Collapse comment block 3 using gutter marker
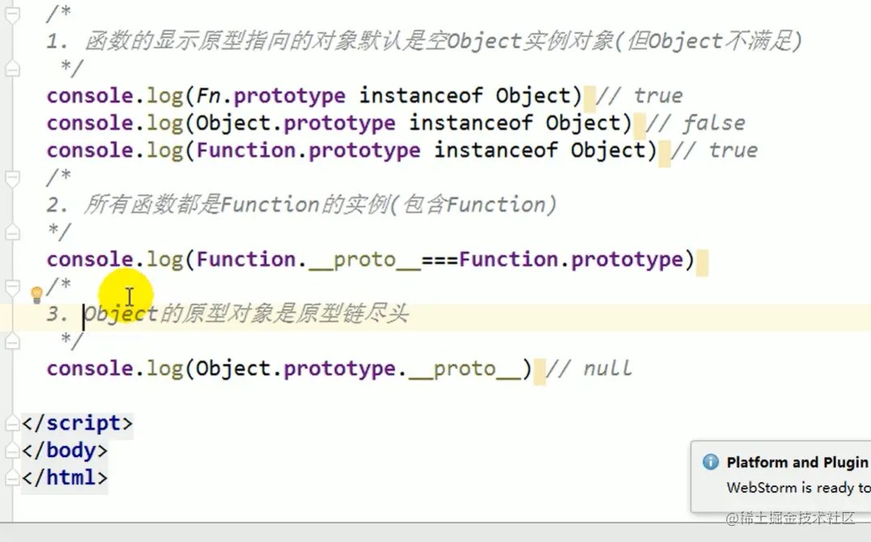 12,286
